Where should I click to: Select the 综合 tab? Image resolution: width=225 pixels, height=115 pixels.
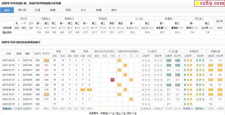7,10
